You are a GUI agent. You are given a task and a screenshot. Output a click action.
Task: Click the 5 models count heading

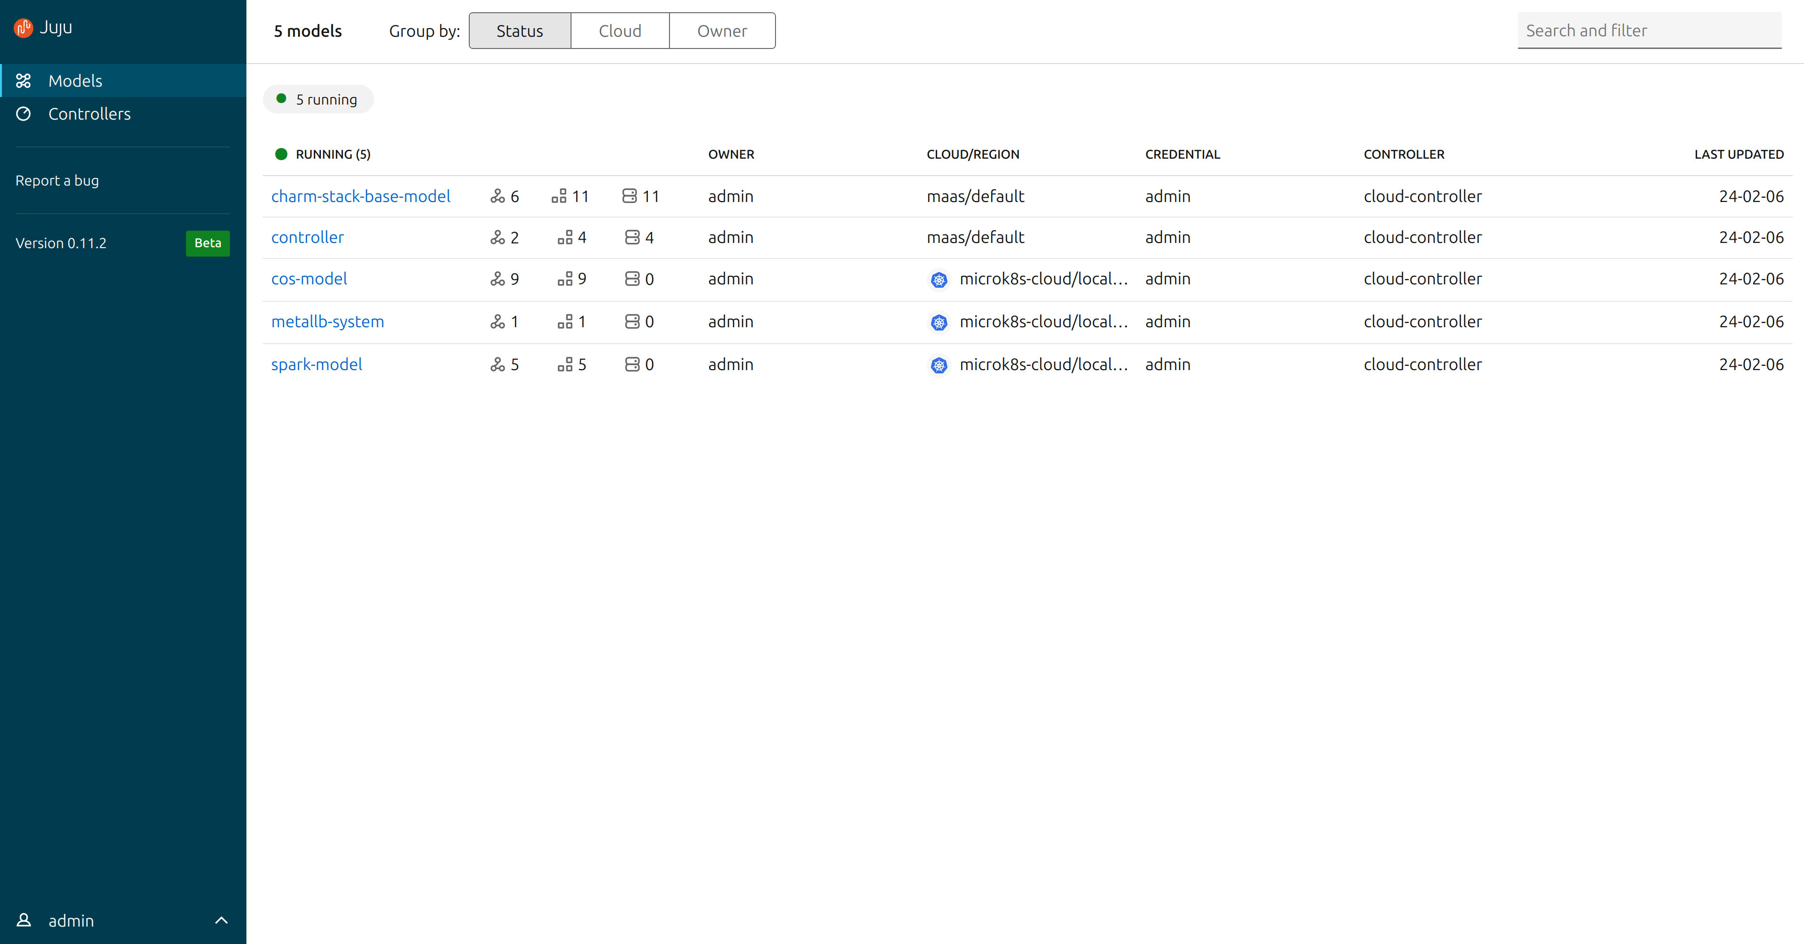pos(308,31)
